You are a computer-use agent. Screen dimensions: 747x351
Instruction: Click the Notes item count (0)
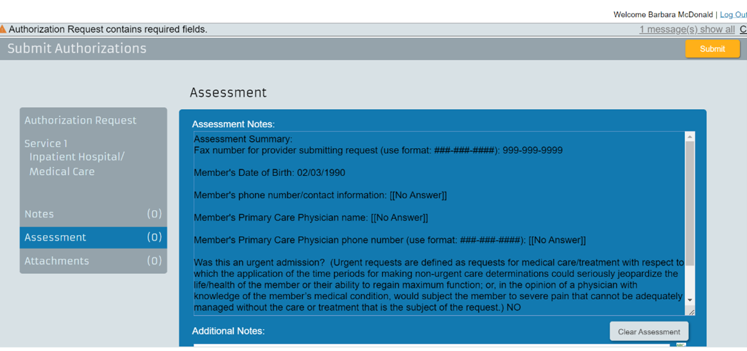click(155, 214)
